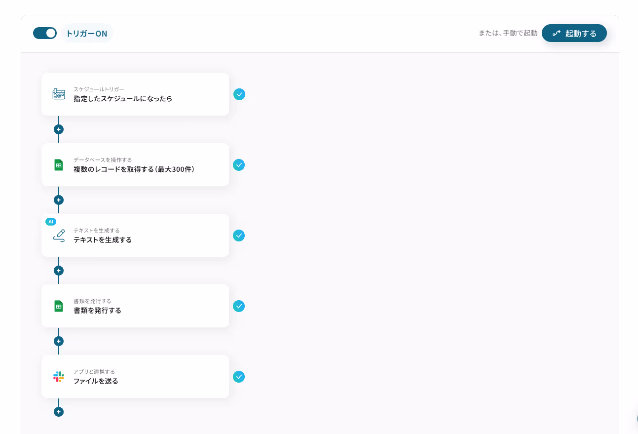638x434 pixels.
Task: Click the bold 書類を発行する step title
Action: point(97,311)
